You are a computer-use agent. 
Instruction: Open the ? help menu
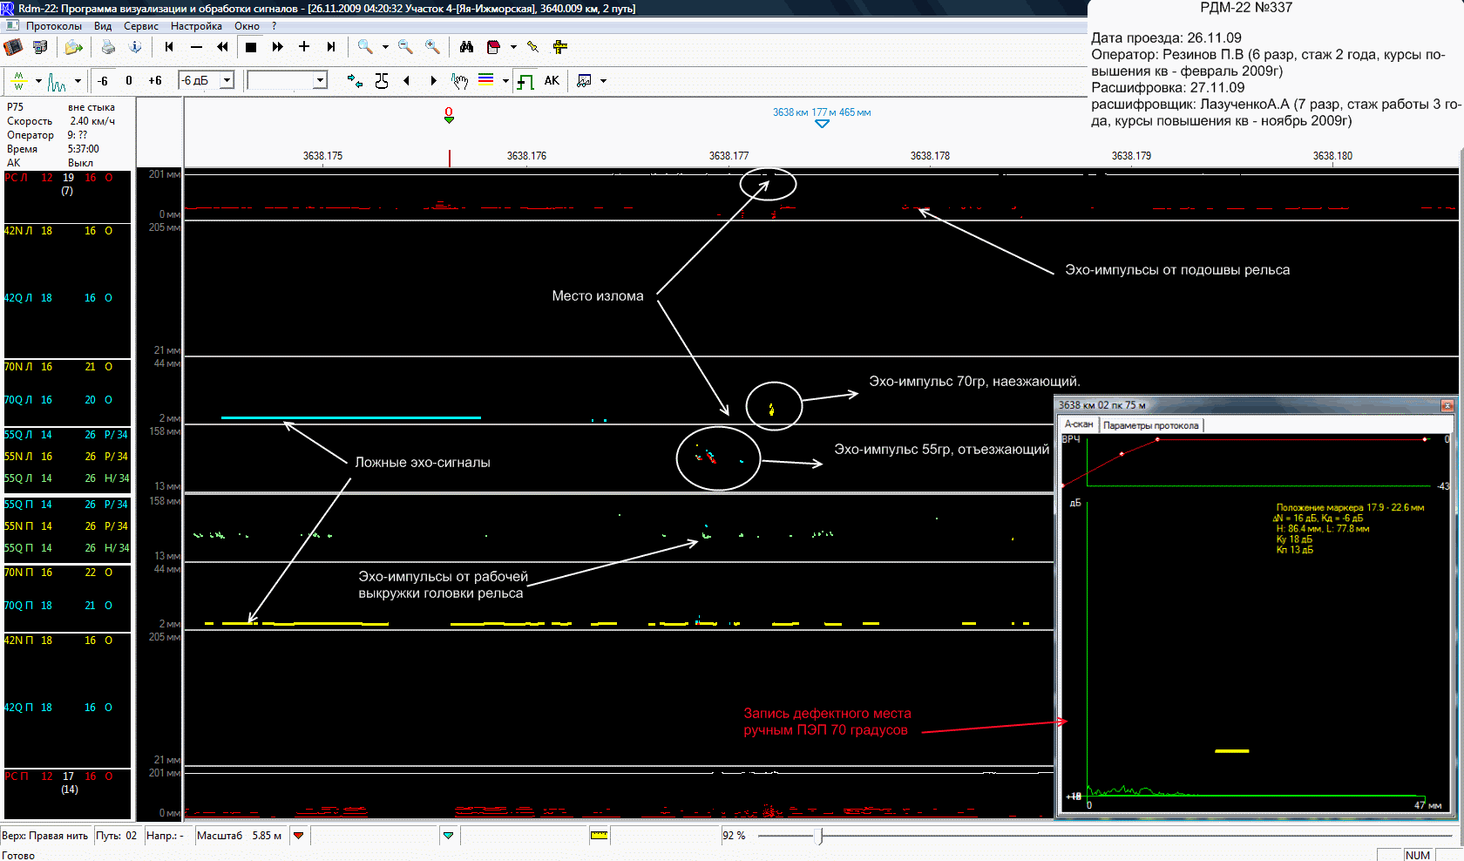[274, 26]
